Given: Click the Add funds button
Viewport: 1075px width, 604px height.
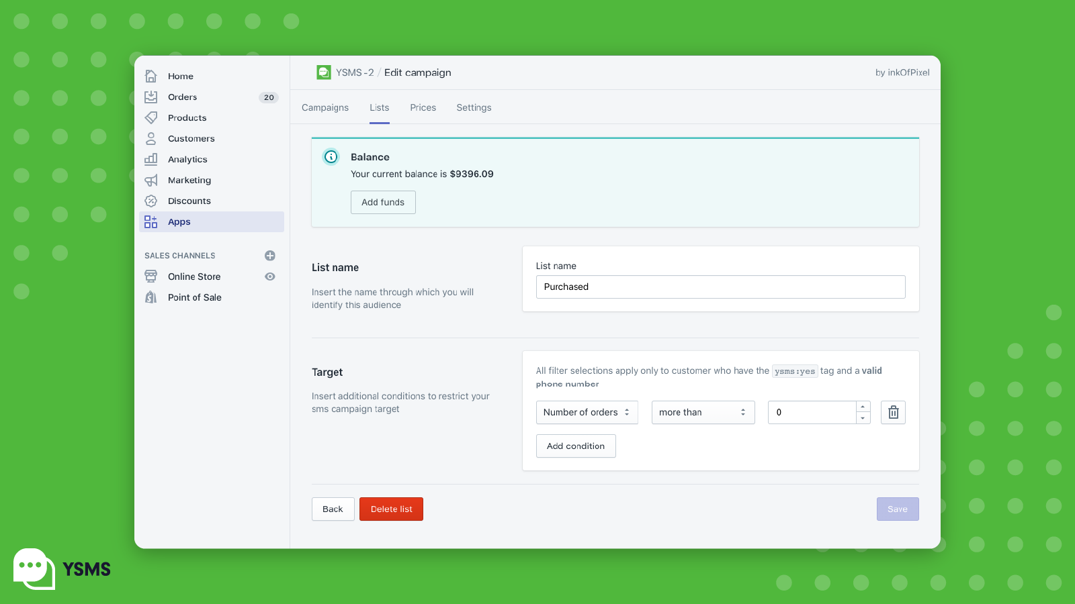Looking at the screenshot, I should point(383,202).
